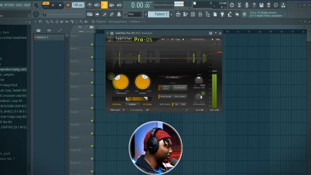Screen dimensions: 311x175
Task: Save project with the floppy disk icon
Action: pos(261,5)
